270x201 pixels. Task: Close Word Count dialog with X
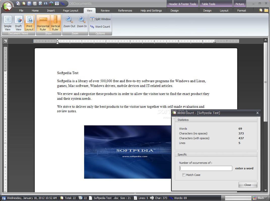click(257, 113)
